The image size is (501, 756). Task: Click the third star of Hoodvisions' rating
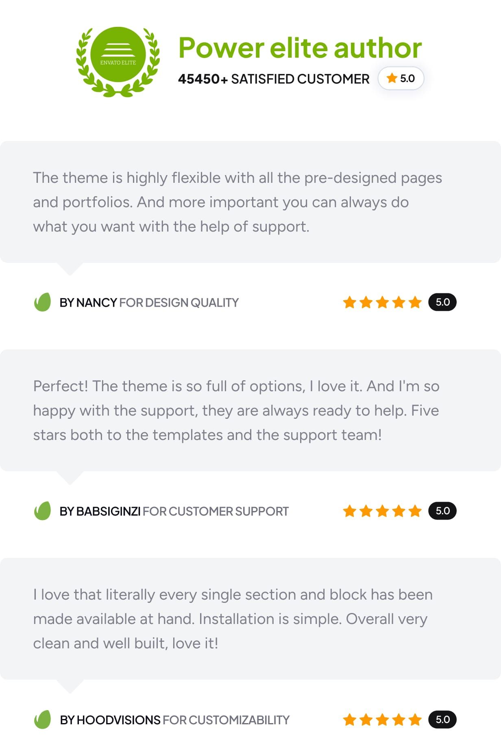[x=382, y=719]
